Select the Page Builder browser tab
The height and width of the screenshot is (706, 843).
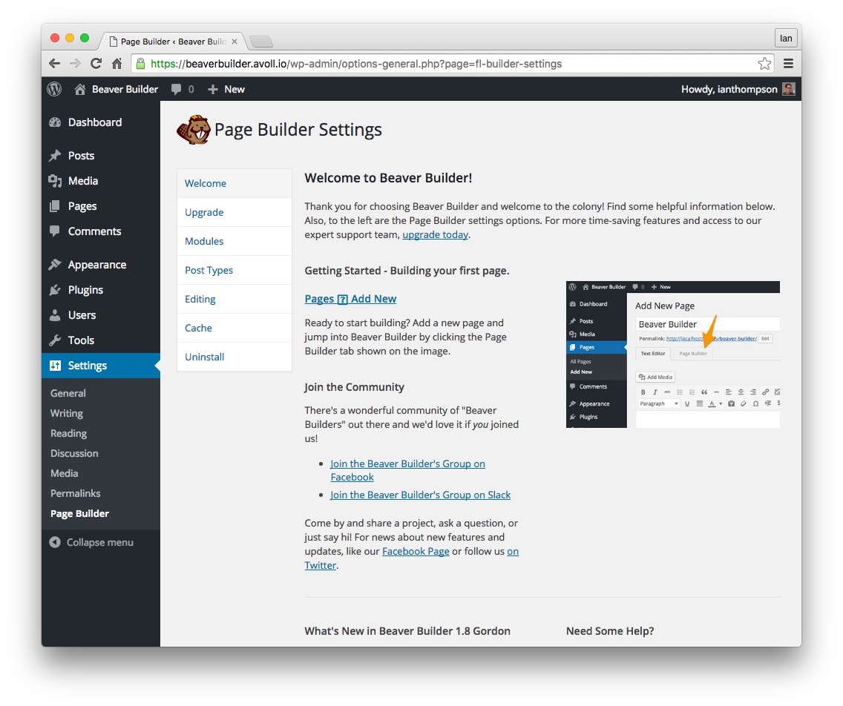172,42
